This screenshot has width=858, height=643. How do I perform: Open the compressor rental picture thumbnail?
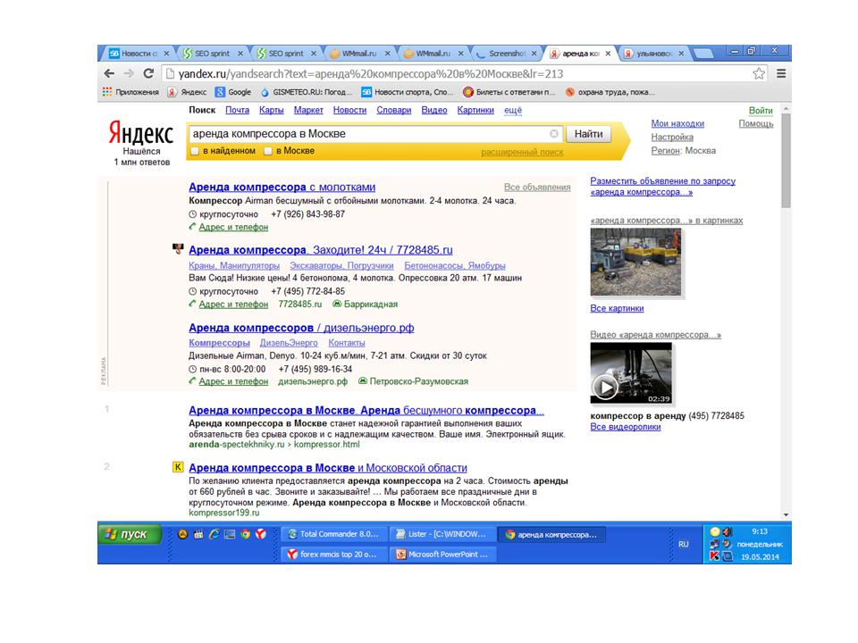635,263
